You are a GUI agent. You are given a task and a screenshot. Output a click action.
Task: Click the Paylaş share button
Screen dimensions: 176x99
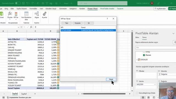[172, 9]
